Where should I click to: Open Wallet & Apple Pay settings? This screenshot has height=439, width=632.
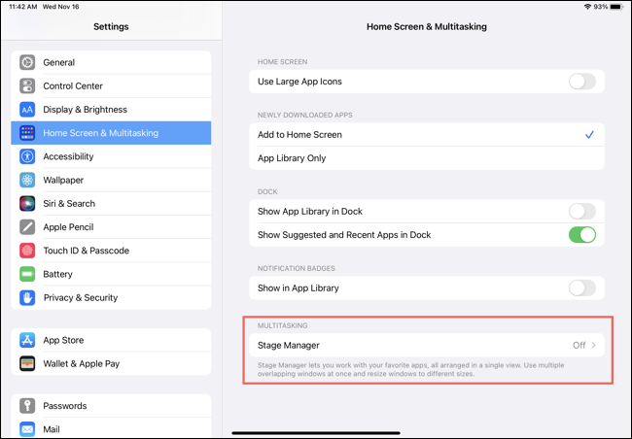tap(111, 363)
